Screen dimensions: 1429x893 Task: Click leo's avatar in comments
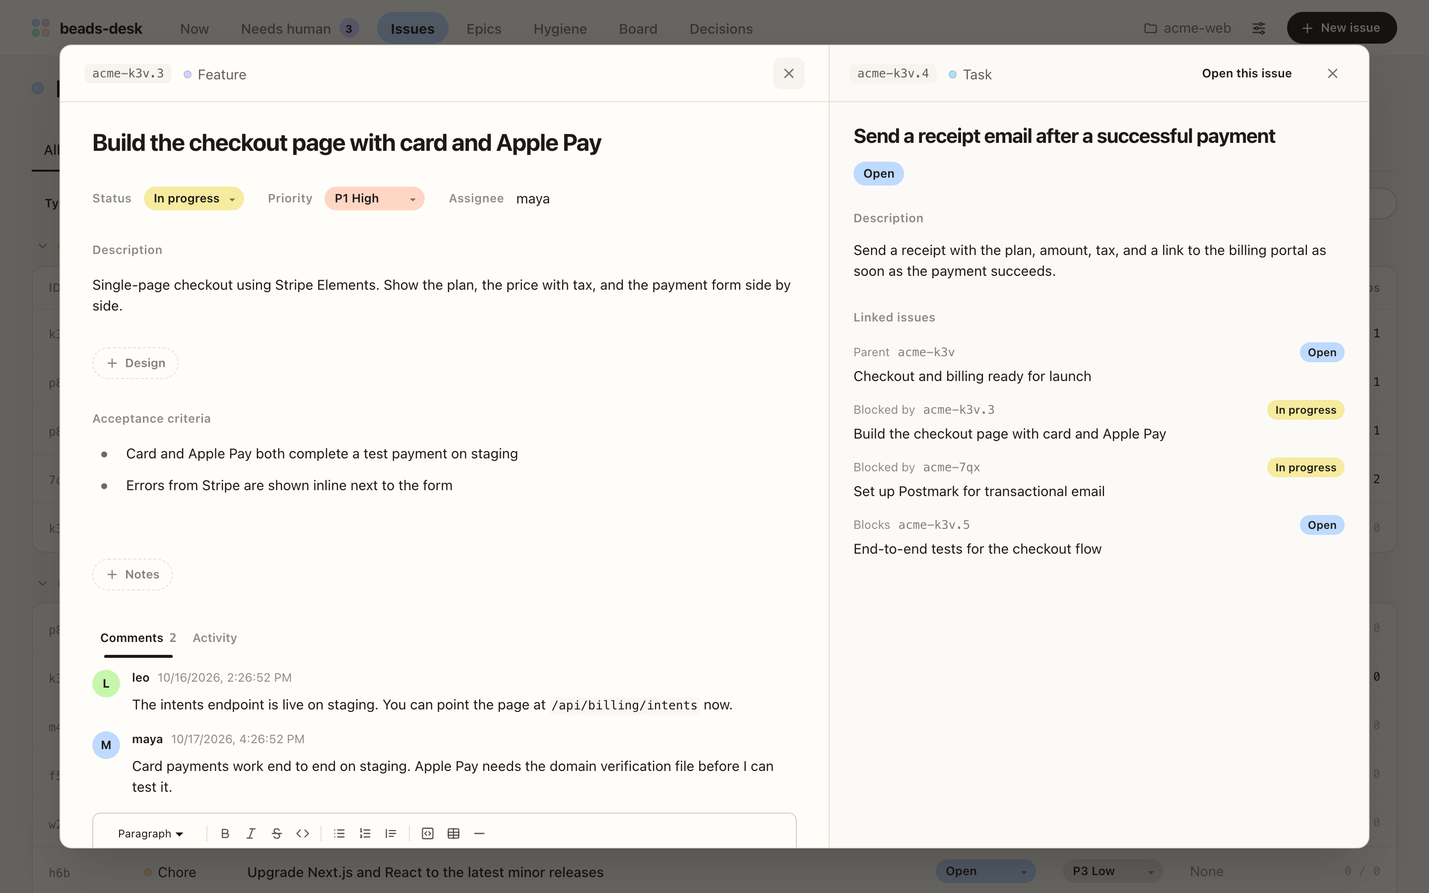106,683
